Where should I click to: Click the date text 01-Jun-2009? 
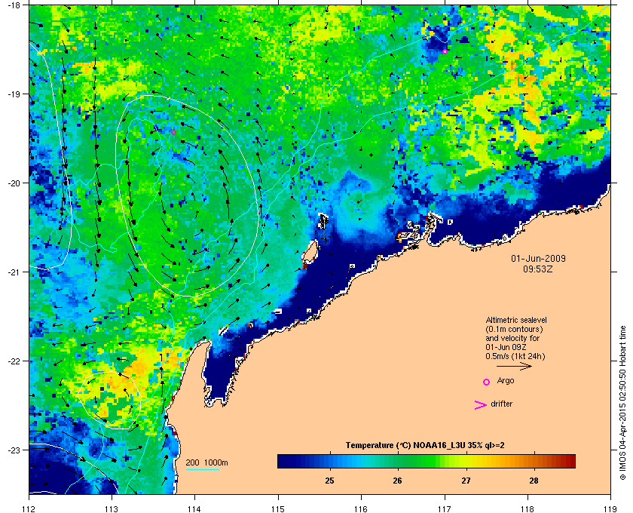pos(538,258)
